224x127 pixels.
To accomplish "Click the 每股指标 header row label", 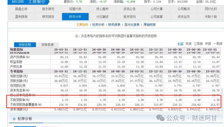I will coord(16,50).
